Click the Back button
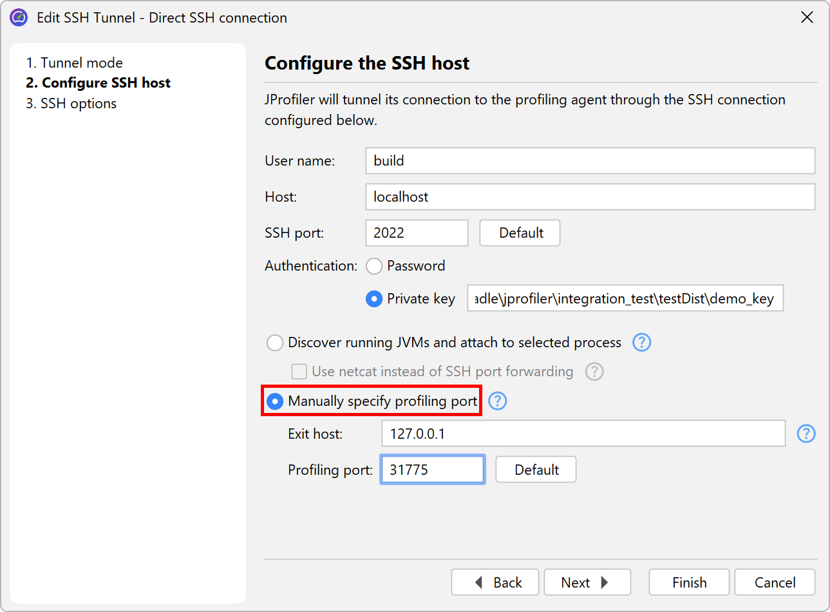Screen dimensions: 830x612 (x=495, y=582)
